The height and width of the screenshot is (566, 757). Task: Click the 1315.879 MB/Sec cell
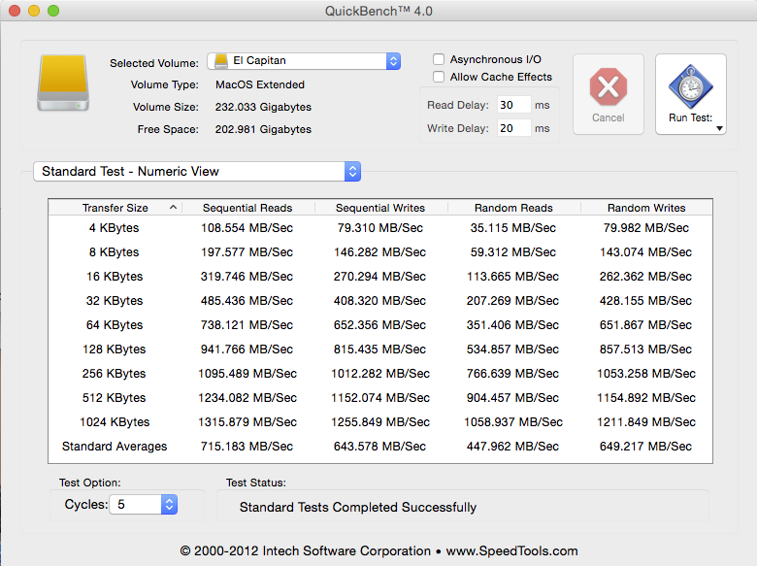[247, 422]
